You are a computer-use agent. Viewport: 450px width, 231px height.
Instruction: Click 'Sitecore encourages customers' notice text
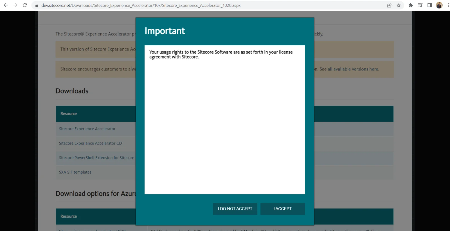98,69
